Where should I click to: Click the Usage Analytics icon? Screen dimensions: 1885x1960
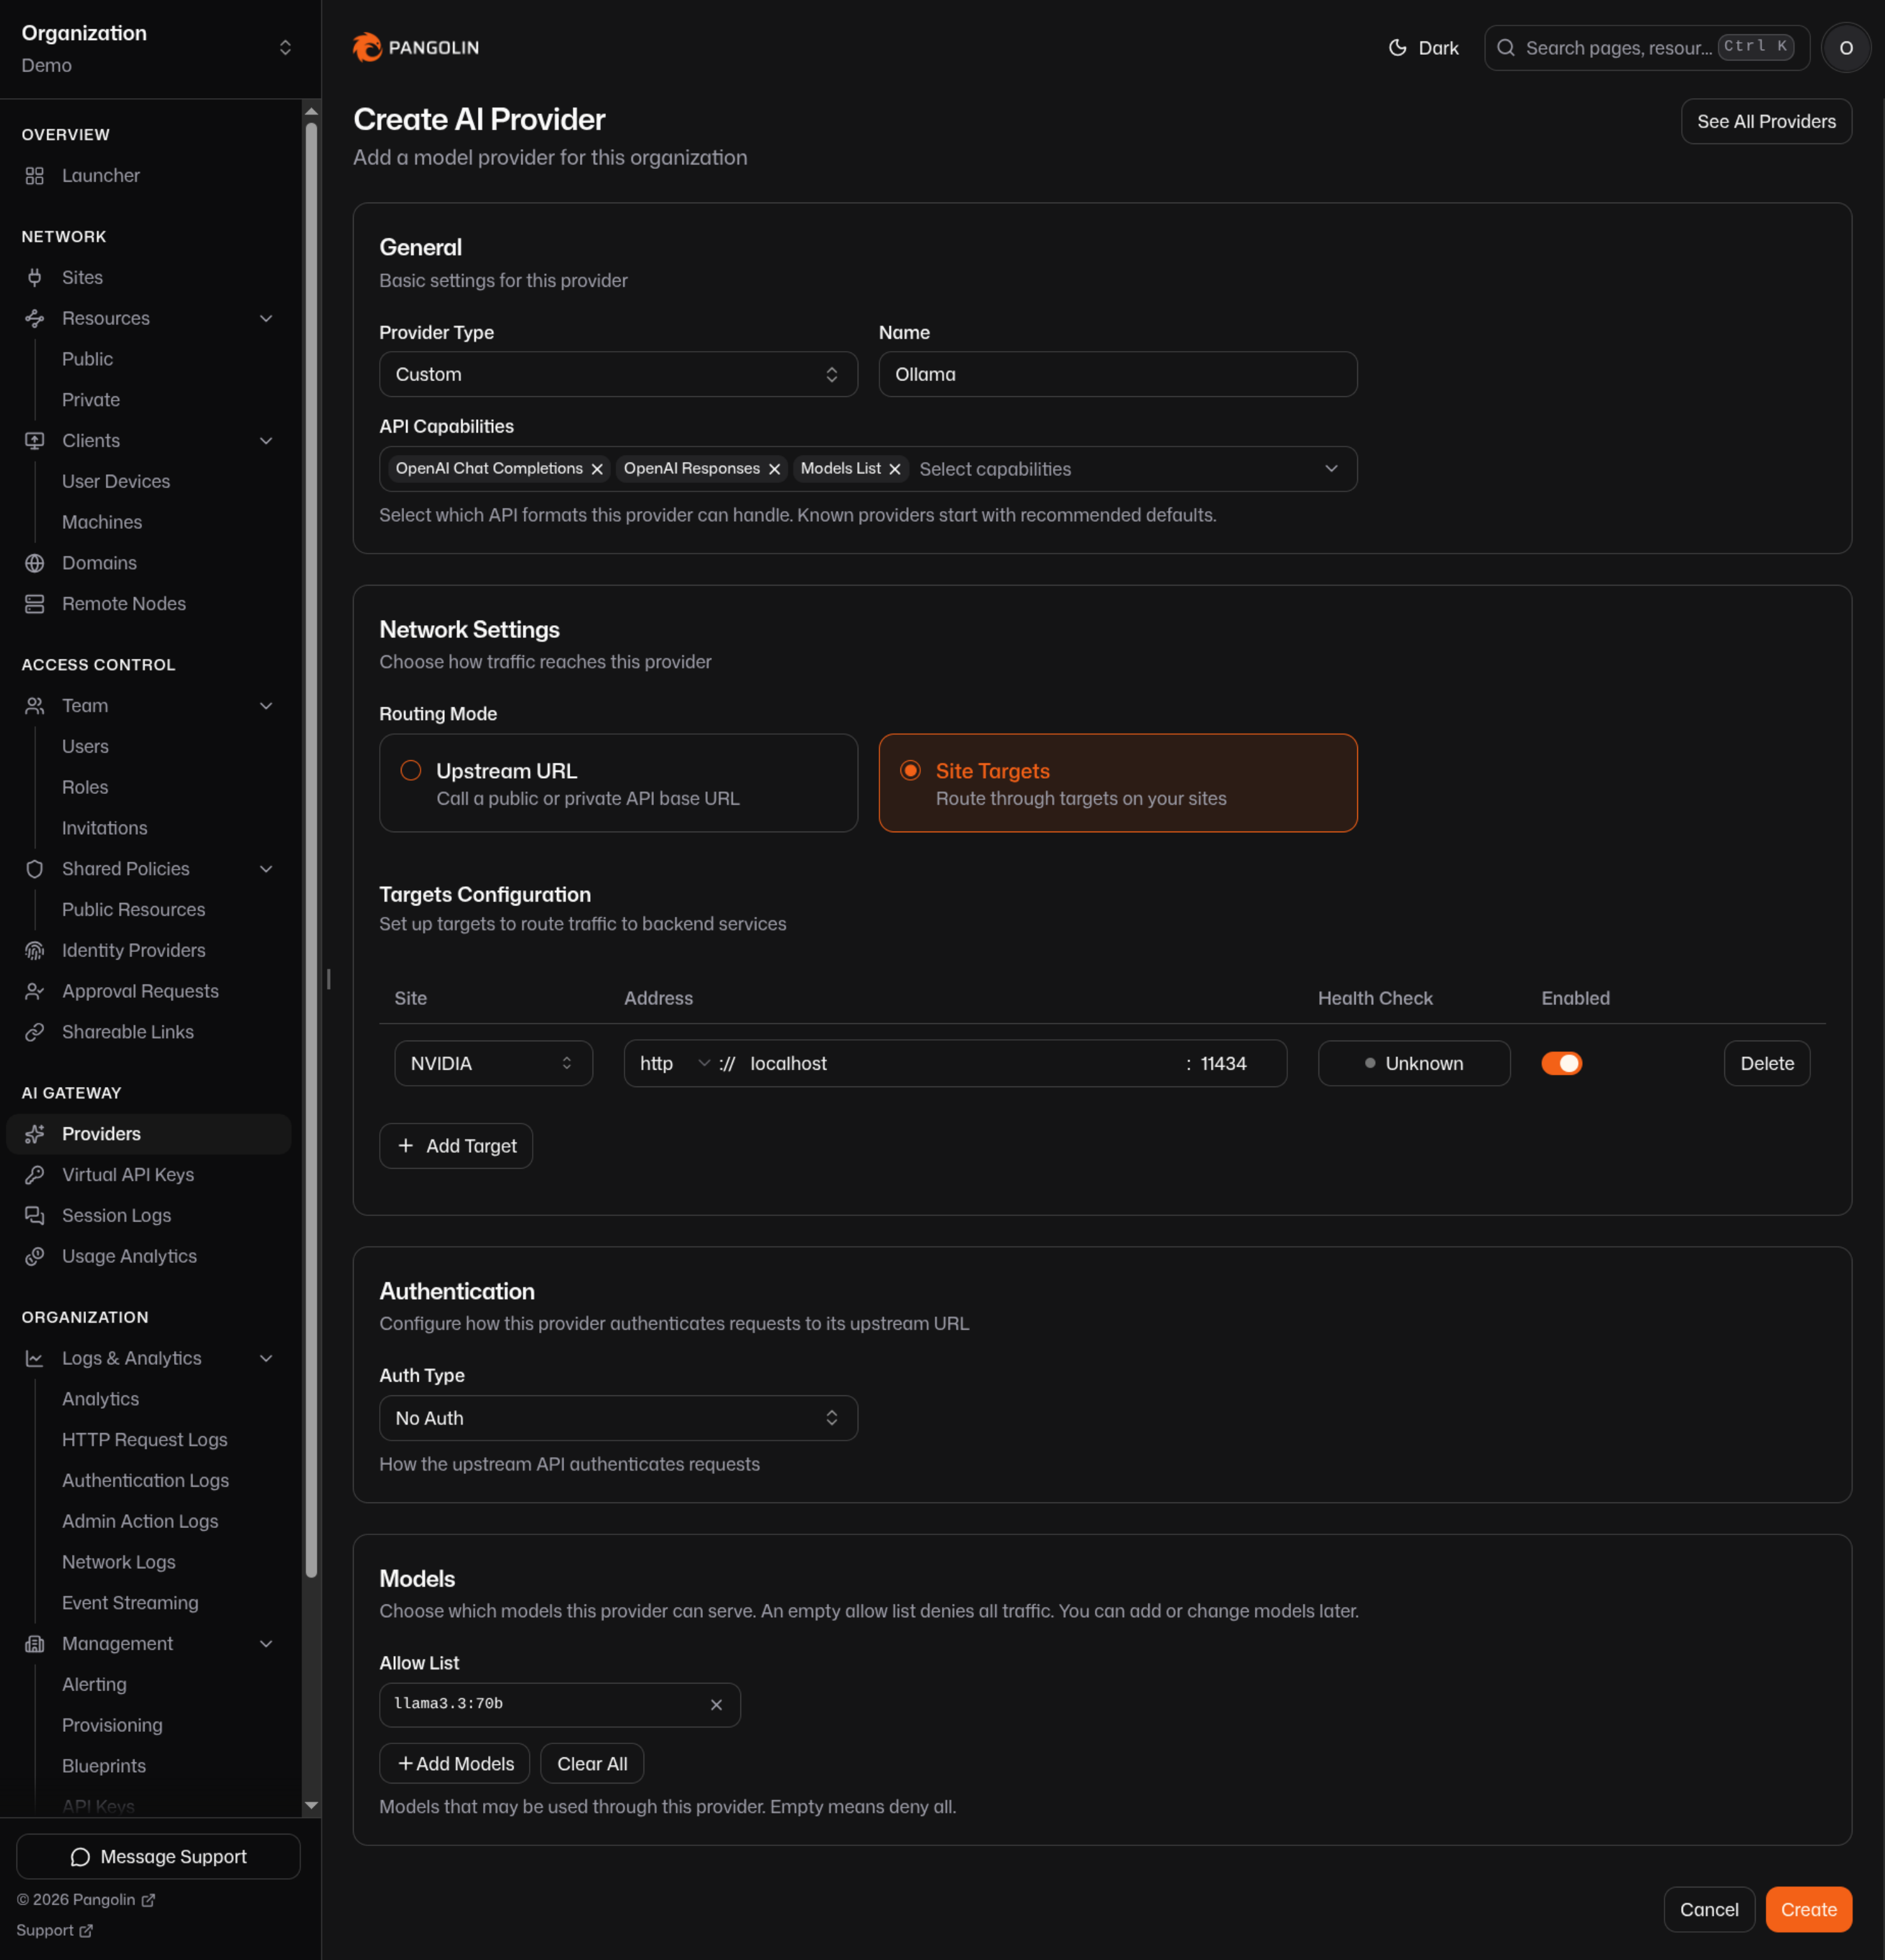click(35, 1257)
